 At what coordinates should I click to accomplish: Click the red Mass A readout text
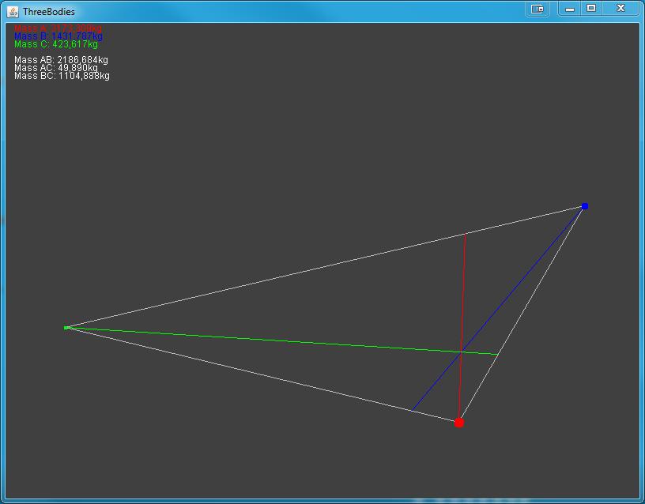coord(58,28)
